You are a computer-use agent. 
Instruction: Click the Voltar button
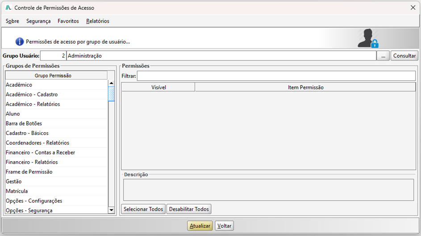coord(224,226)
